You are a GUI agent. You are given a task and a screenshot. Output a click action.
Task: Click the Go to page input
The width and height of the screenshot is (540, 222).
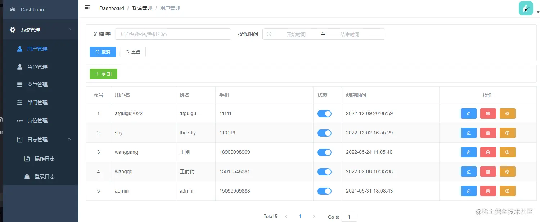tap(349, 217)
